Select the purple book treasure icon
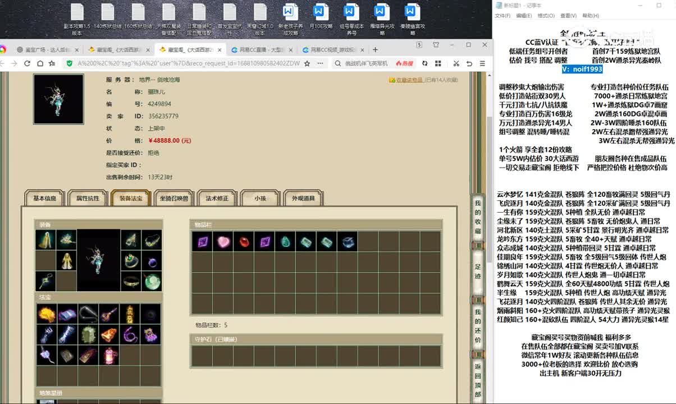The width and height of the screenshot is (676, 404). [67, 314]
